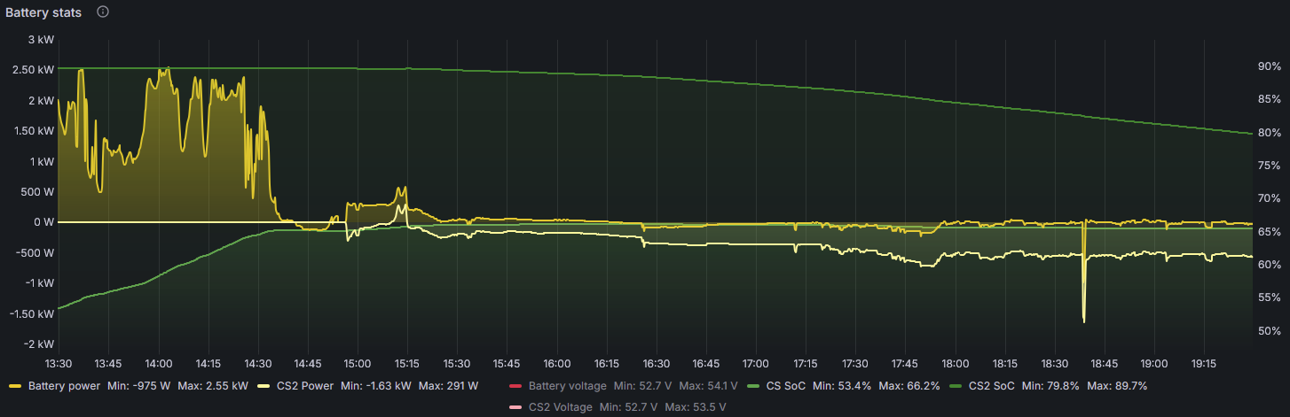The height and width of the screenshot is (417, 1290).
Task: Click the '65%' right axis label
Action: [x=1269, y=232]
